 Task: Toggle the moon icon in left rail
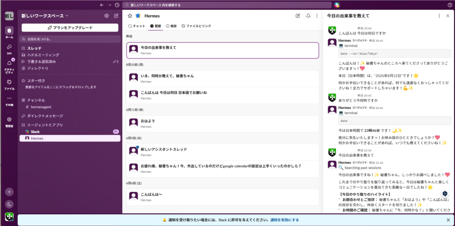(9, 205)
